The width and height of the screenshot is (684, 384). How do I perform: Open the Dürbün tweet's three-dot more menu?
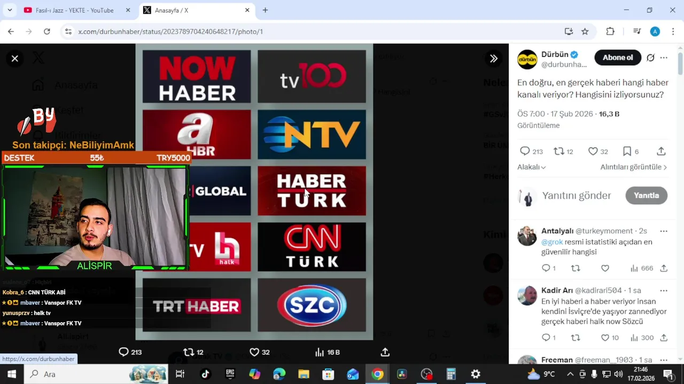(x=664, y=58)
